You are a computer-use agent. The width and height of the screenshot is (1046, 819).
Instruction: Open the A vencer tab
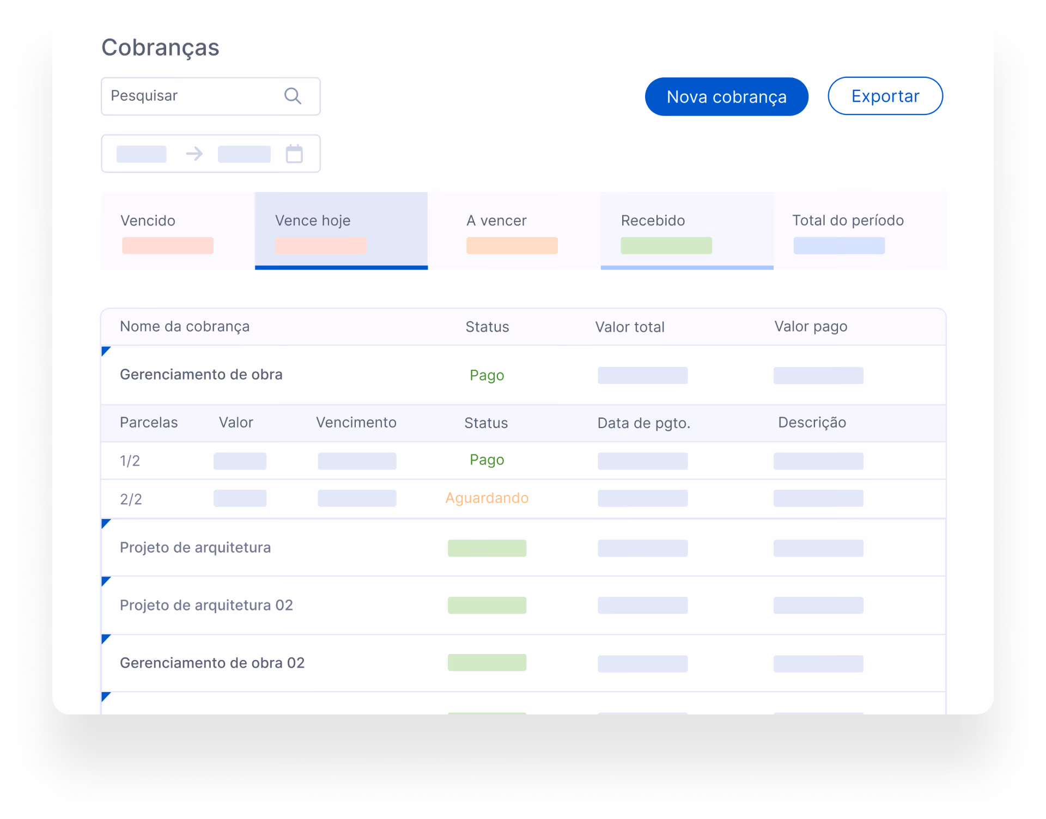[514, 230]
